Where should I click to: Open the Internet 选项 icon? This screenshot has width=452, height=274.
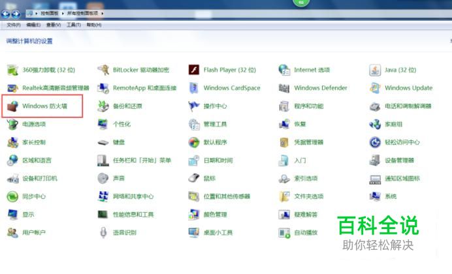click(284, 70)
